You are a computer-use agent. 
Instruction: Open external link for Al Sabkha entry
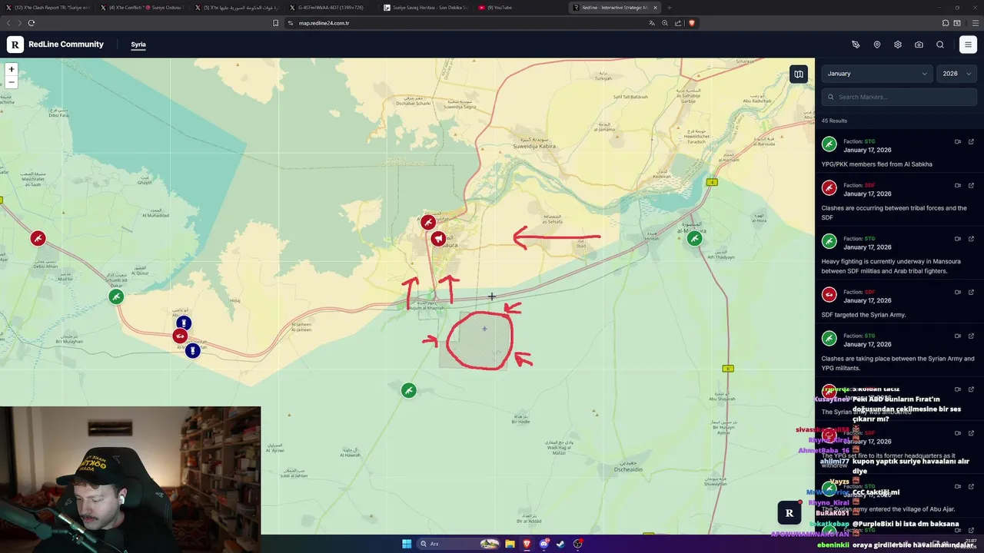tap(971, 141)
